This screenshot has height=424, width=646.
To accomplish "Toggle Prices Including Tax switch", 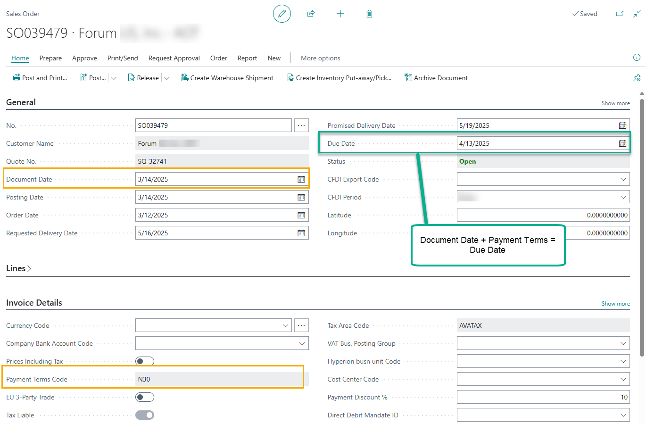I will 145,361.
